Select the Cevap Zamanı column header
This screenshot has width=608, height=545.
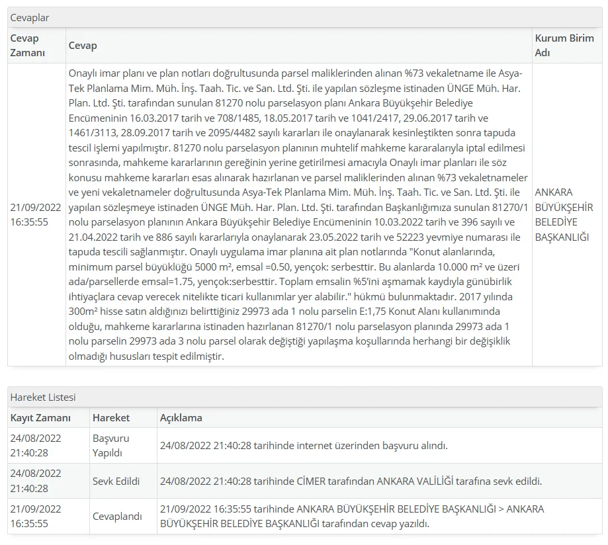point(28,46)
